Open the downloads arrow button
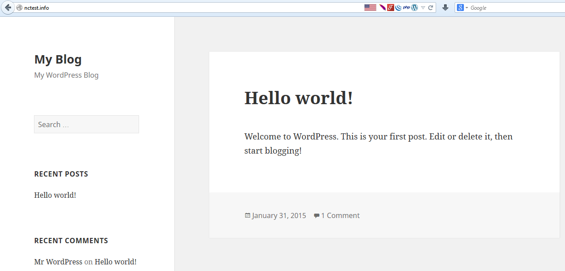Image resolution: width=565 pixels, height=271 pixels. tap(445, 8)
